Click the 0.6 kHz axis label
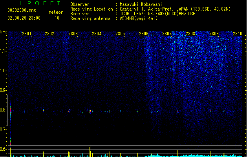Screen dimensions: 247x157 click(x=3, y=149)
